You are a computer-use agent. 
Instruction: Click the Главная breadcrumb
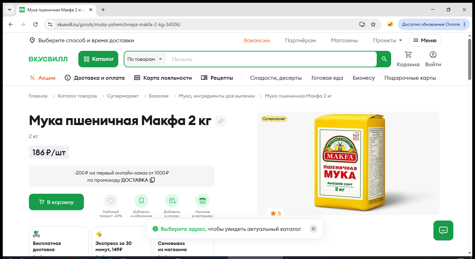point(38,96)
